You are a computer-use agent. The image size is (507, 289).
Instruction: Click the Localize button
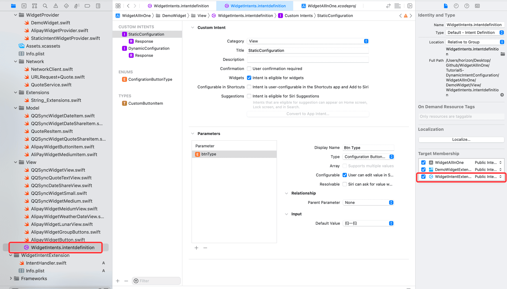[461, 139]
